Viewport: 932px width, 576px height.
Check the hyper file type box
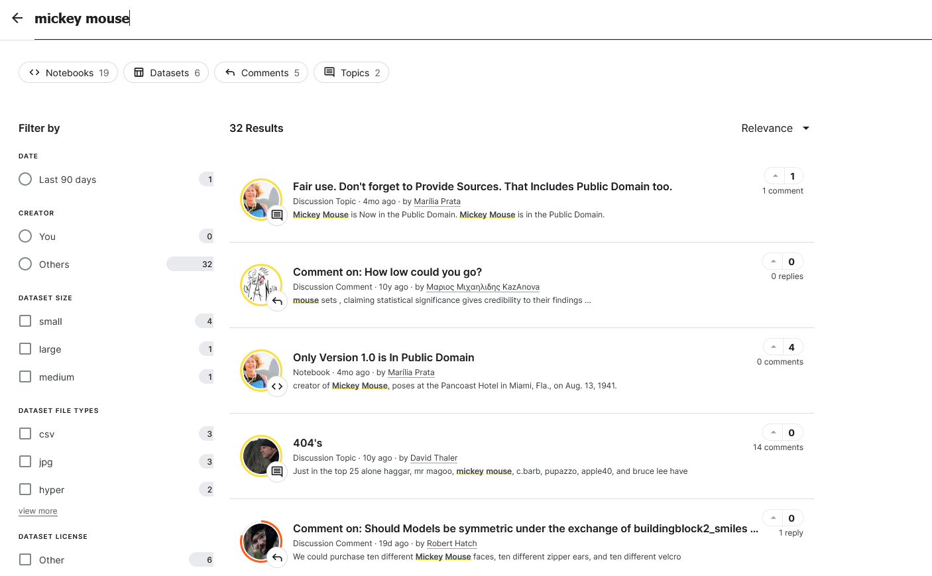click(25, 489)
